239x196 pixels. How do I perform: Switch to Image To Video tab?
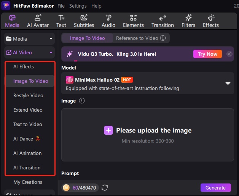tap(87, 38)
